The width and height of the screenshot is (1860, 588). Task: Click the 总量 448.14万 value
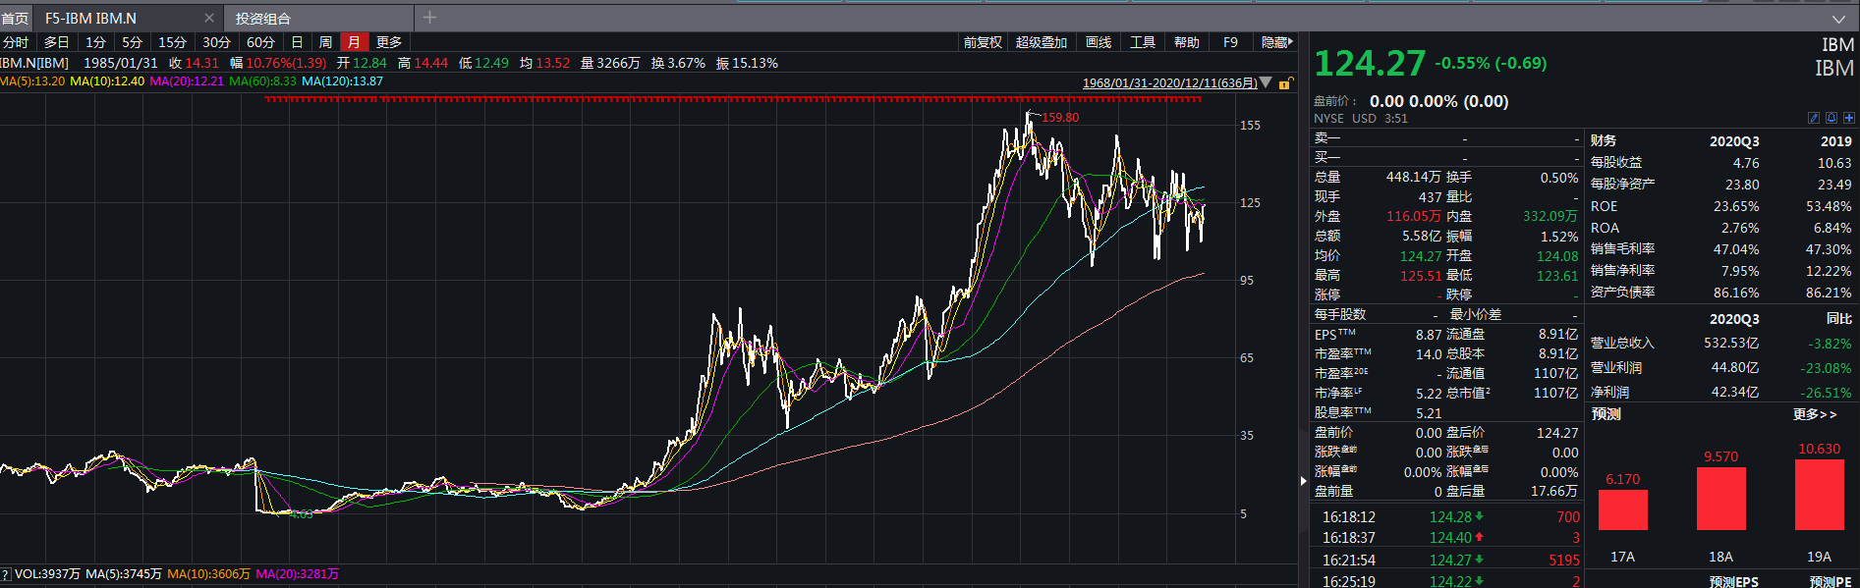click(1413, 178)
